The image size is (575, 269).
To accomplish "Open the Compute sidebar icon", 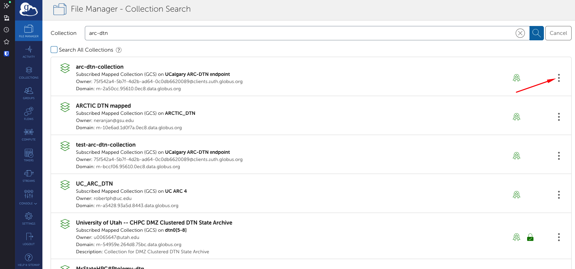I will (29, 134).
